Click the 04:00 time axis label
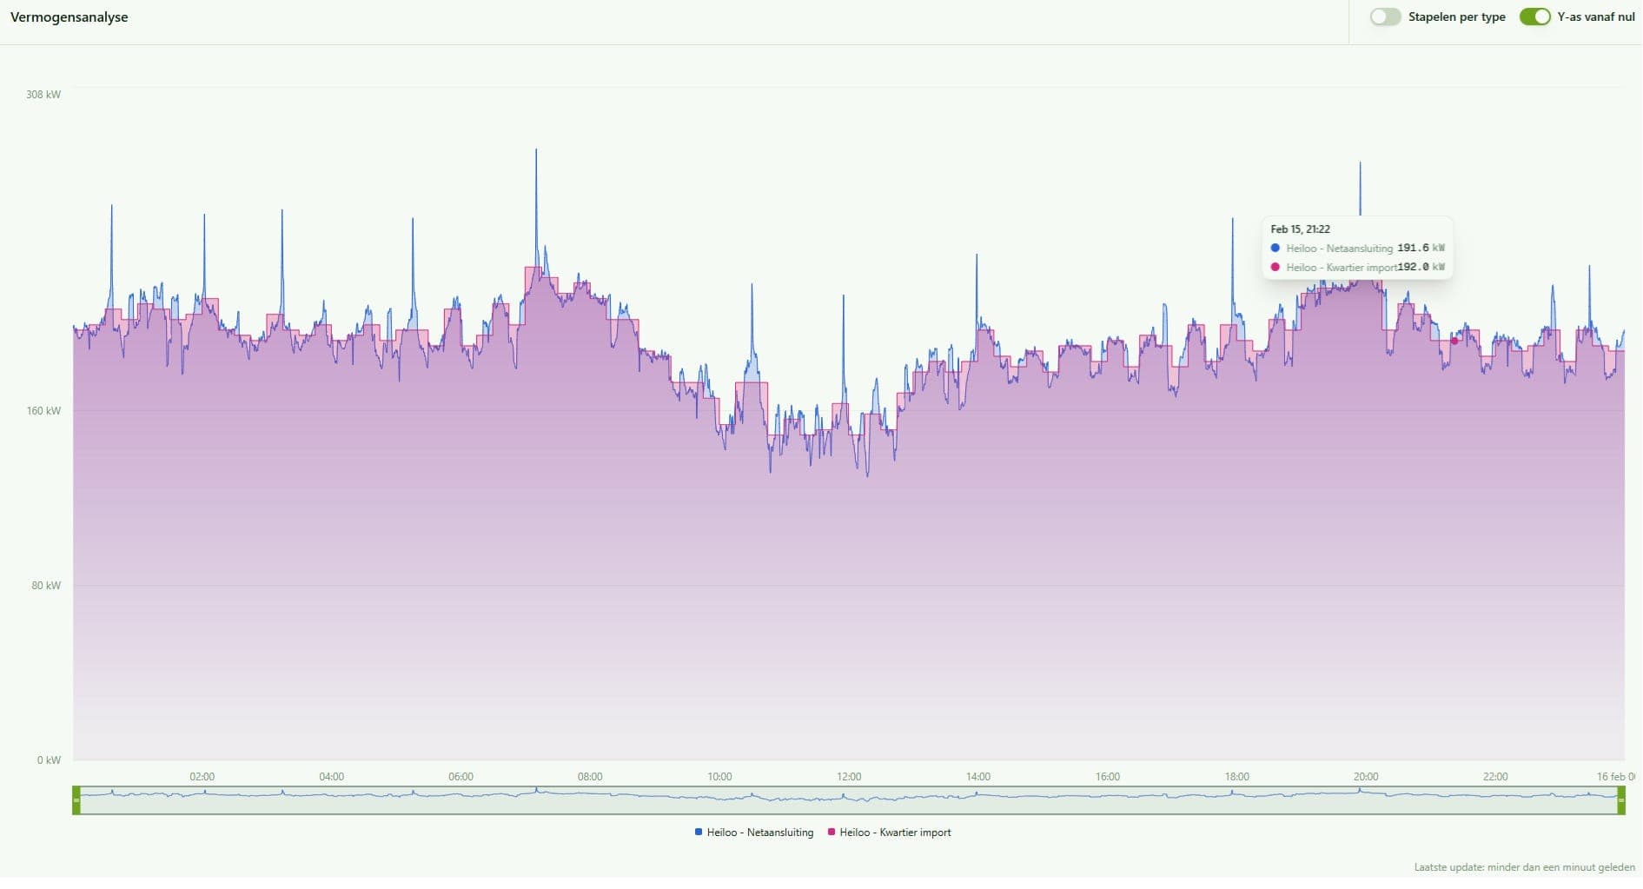1643x889 pixels. point(332,777)
